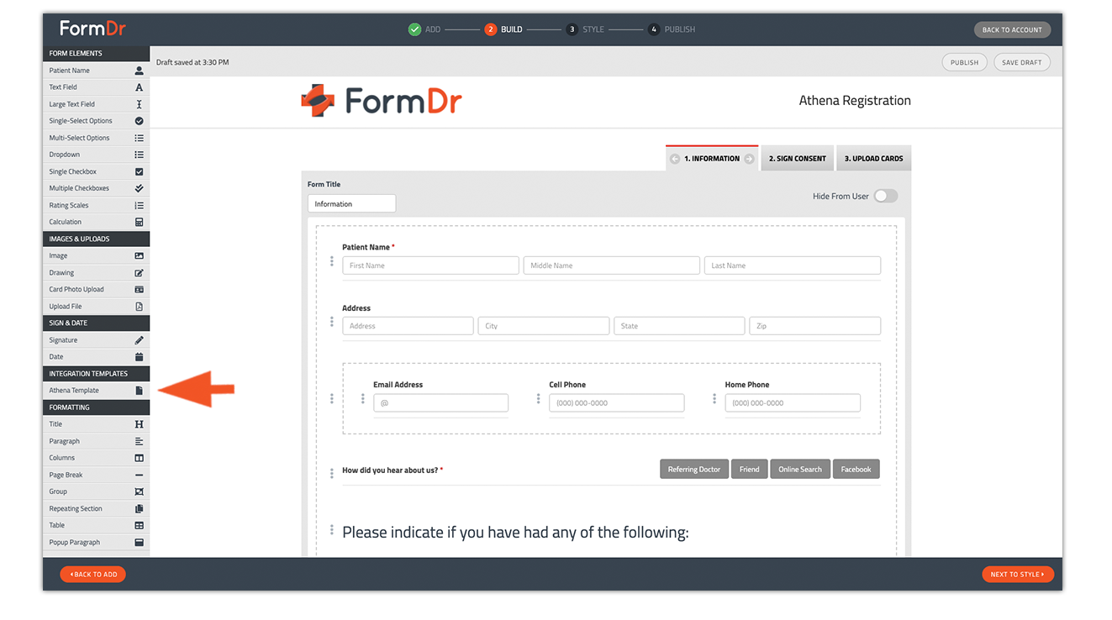Click the Patient Name row drag handle
The width and height of the screenshot is (1112, 620).
click(x=332, y=261)
